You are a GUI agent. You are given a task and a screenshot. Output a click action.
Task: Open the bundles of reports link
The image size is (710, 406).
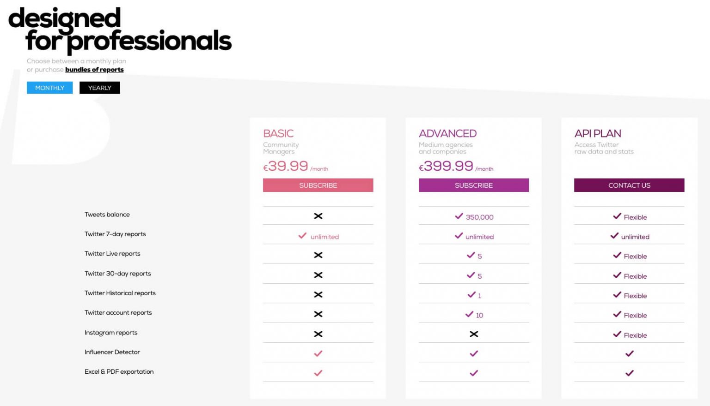94,70
